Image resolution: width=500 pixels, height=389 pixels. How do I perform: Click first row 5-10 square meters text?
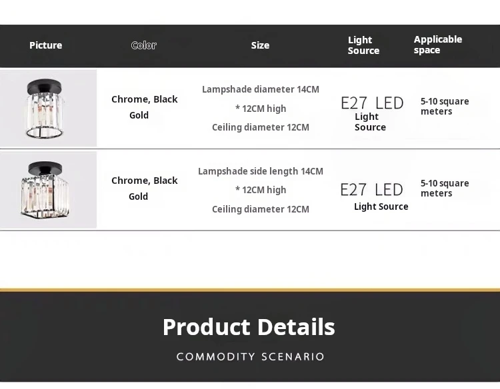(x=445, y=106)
